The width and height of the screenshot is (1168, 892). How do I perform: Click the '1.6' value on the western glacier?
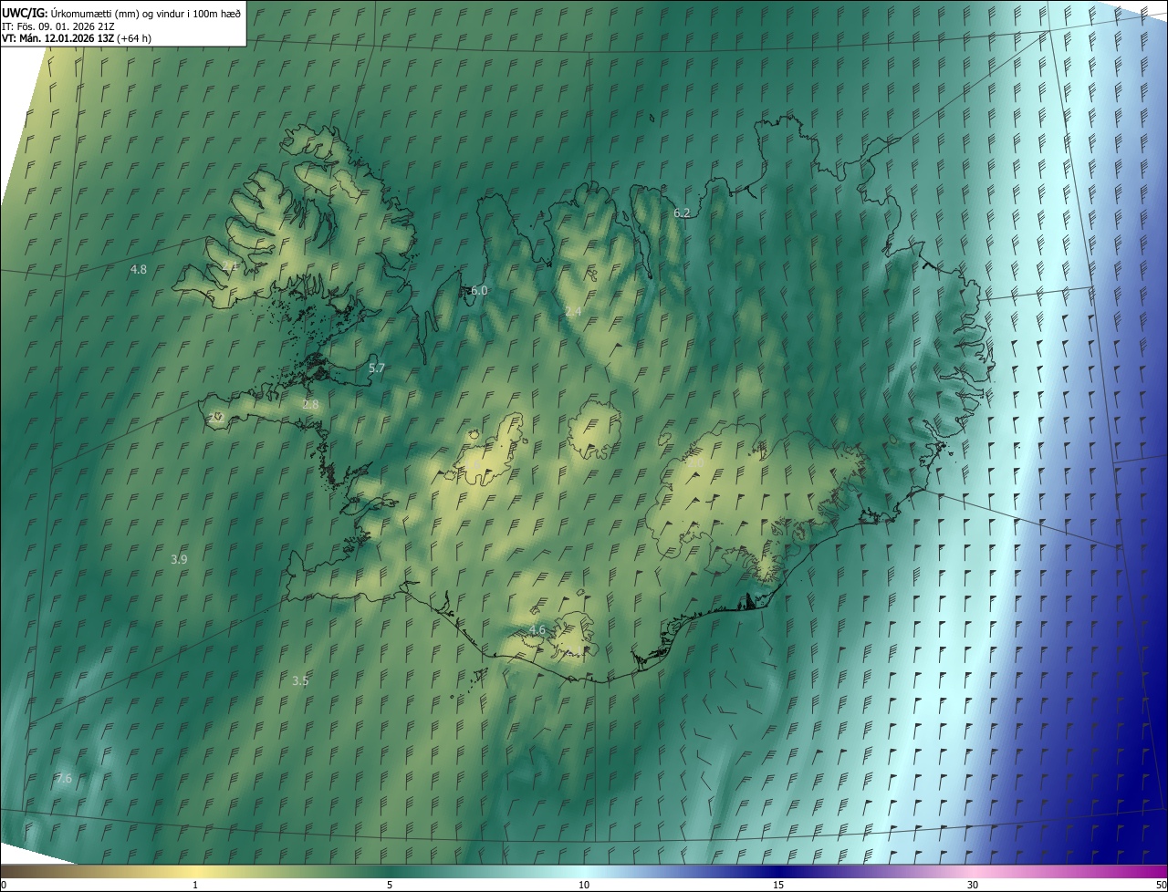click(474, 465)
